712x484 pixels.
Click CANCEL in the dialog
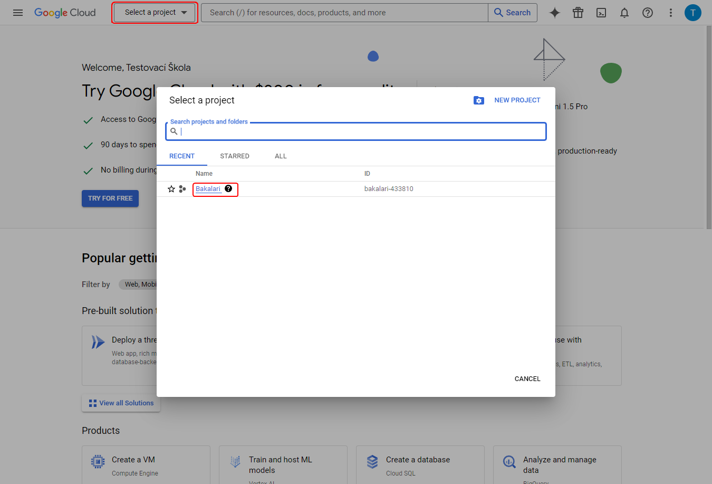point(527,379)
